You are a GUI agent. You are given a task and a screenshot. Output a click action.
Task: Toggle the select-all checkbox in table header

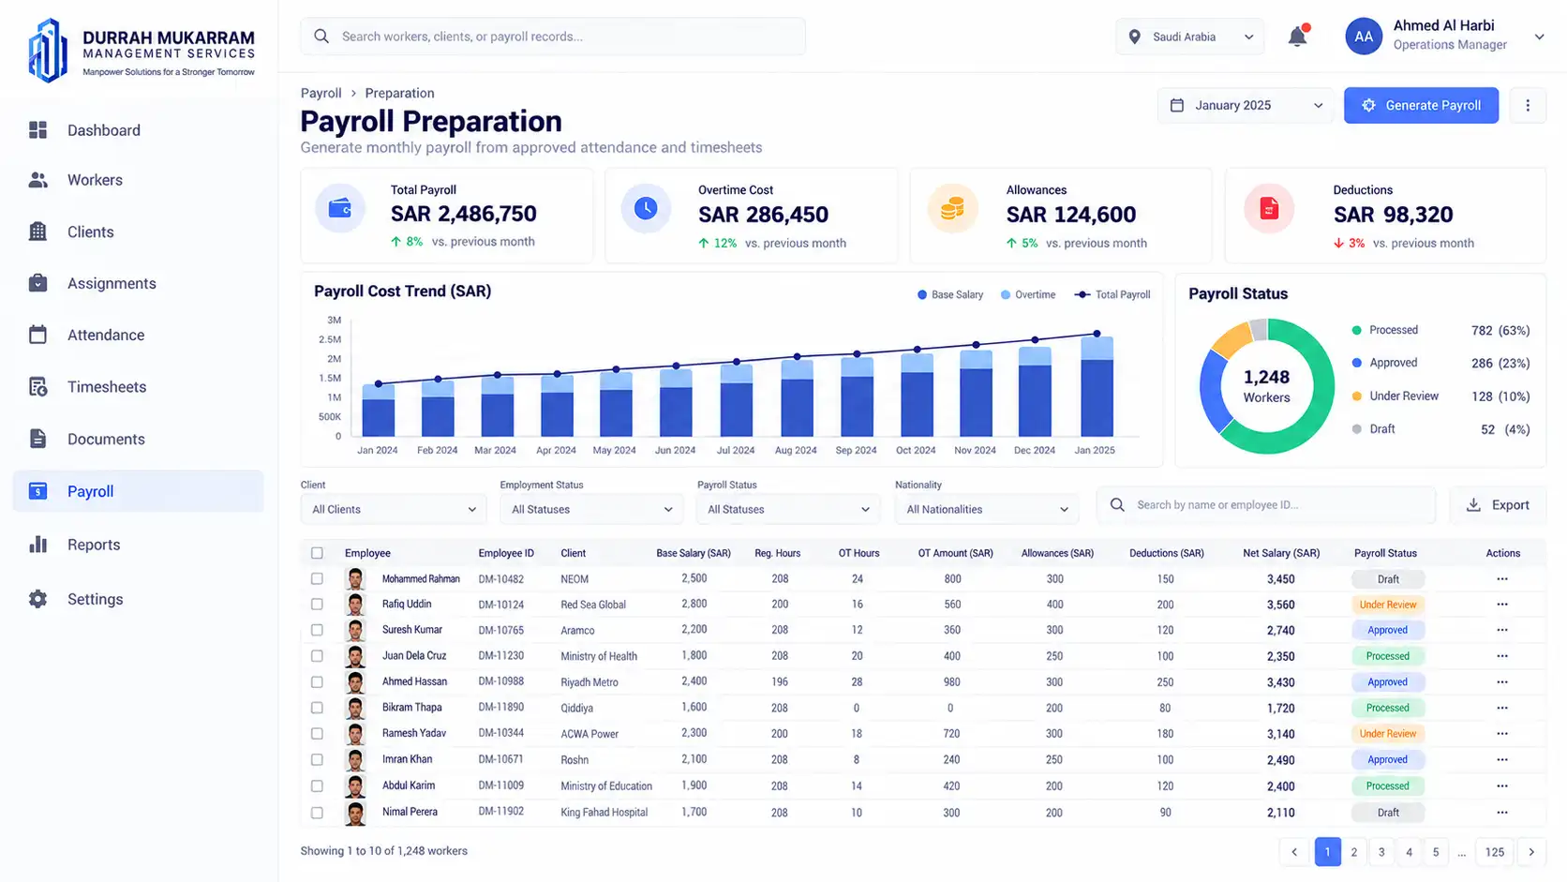[317, 553]
